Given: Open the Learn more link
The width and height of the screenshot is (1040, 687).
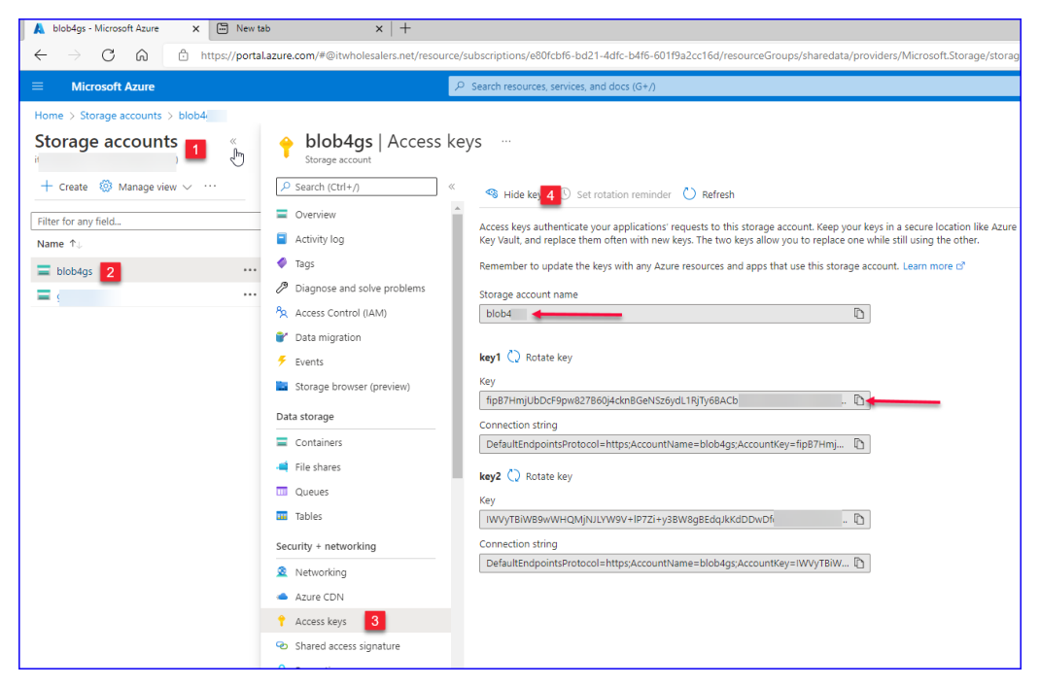Looking at the screenshot, I should click(933, 266).
